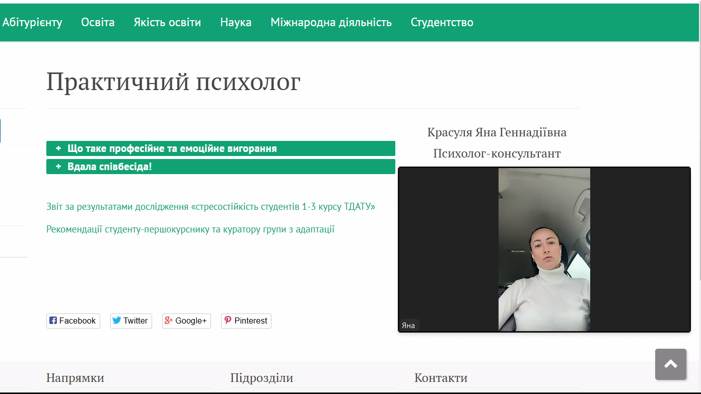
Task: Pin the page with the Pinterest icon
Action: [228, 321]
